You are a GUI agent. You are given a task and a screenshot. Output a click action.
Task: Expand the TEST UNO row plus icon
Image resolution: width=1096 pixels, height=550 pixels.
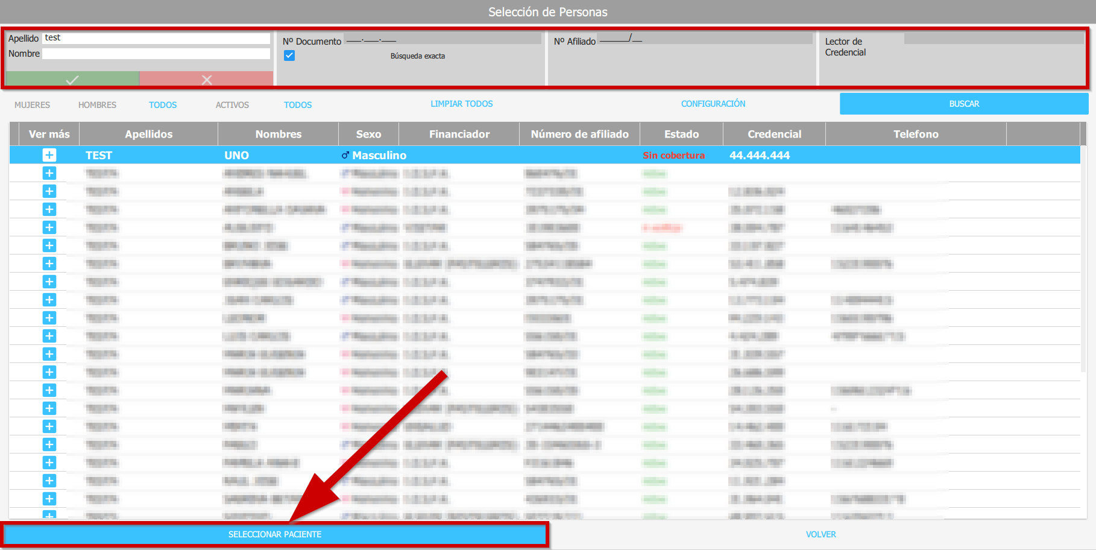[x=49, y=155]
